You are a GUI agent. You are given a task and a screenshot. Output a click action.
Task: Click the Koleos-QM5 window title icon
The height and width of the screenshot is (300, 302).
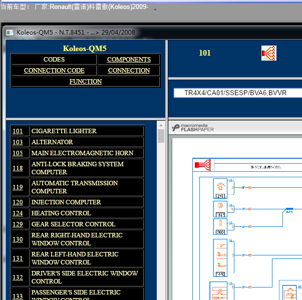pyautogui.click(x=10, y=33)
